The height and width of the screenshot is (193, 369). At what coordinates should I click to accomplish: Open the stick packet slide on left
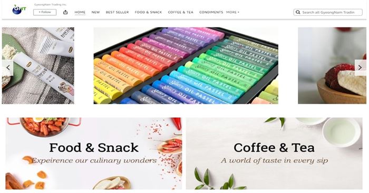tap(38, 66)
